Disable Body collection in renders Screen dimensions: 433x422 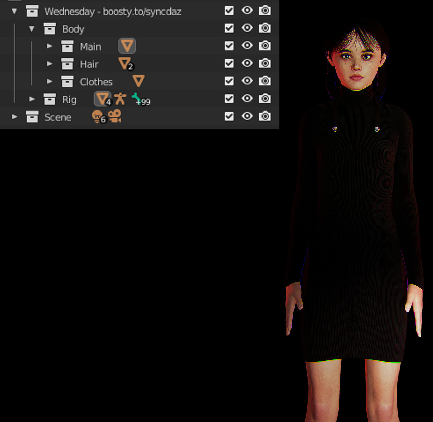265,28
